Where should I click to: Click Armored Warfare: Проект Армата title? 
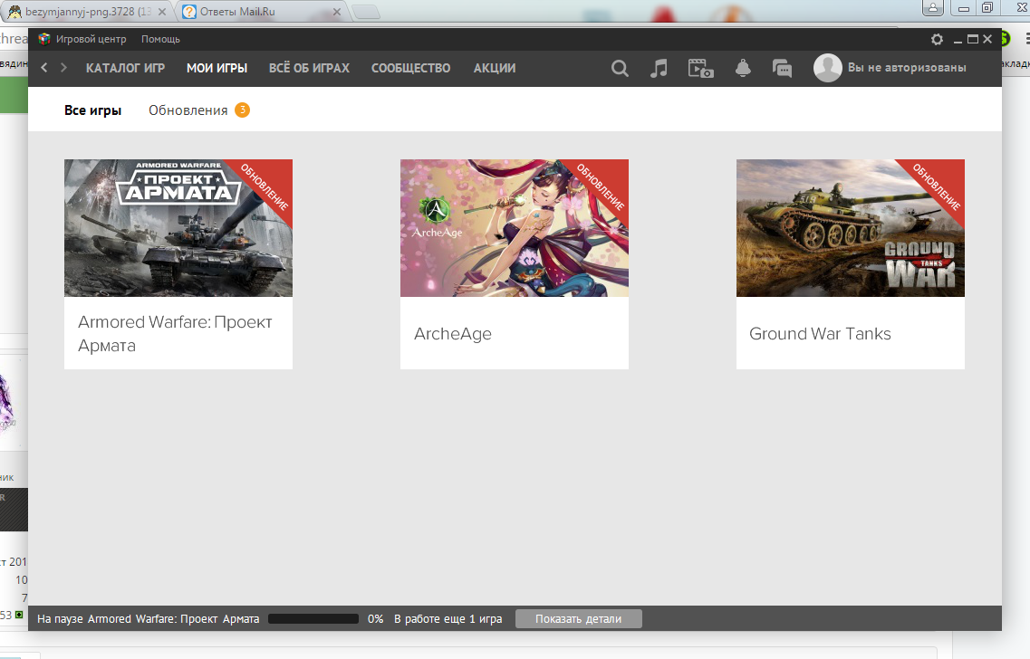[x=175, y=333]
